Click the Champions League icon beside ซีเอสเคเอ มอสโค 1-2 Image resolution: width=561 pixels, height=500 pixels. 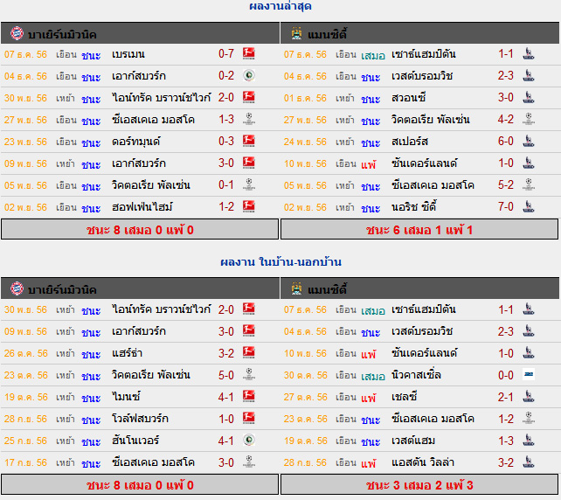point(529,418)
